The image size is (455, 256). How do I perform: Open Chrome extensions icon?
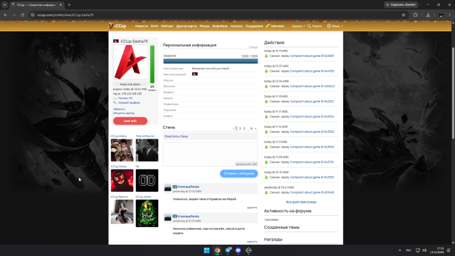tap(415, 15)
